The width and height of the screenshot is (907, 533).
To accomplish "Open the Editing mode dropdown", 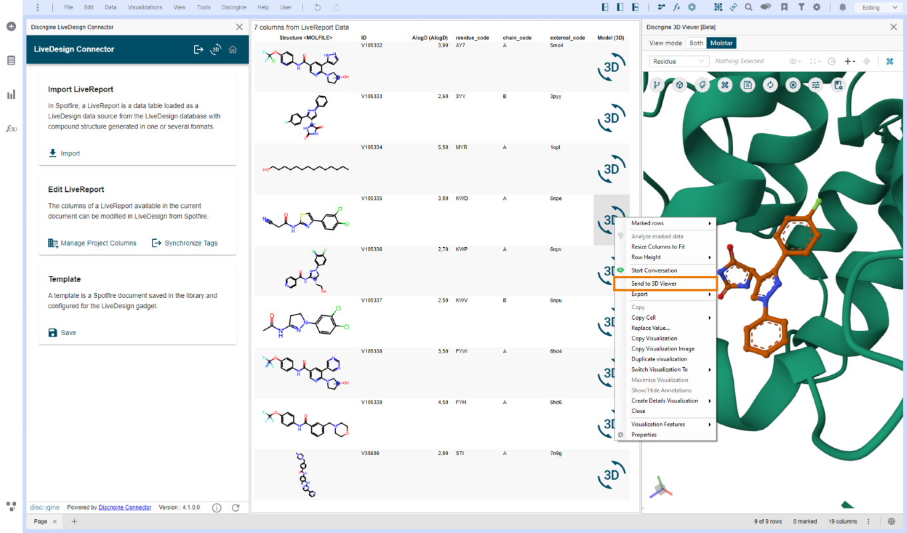I will pyautogui.click(x=880, y=8).
